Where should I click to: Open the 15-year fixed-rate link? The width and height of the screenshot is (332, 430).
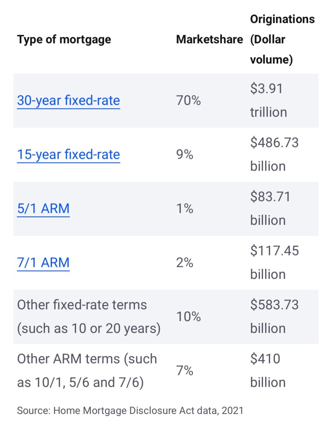[x=69, y=155]
